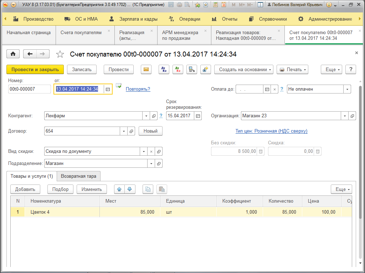Open Зарплата и кадры section
Image resolution: width=365 pixels, height=273 pixels.
pyautogui.click(x=133, y=19)
